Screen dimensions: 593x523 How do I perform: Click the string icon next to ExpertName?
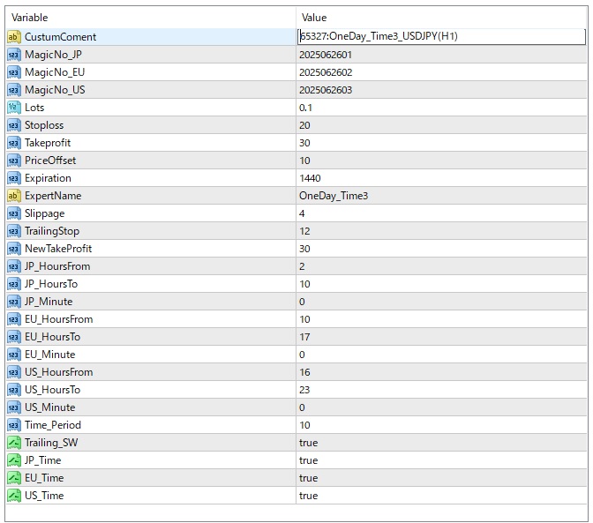(x=13, y=196)
